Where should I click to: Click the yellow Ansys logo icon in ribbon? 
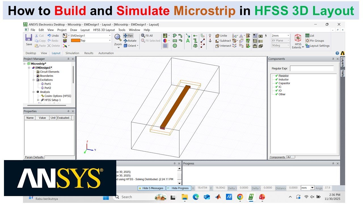[x=343, y=53]
